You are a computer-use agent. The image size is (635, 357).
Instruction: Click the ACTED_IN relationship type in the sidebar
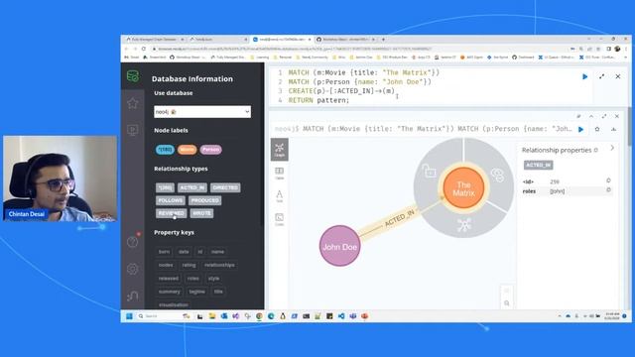pyautogui.click(x=192, y=187)
